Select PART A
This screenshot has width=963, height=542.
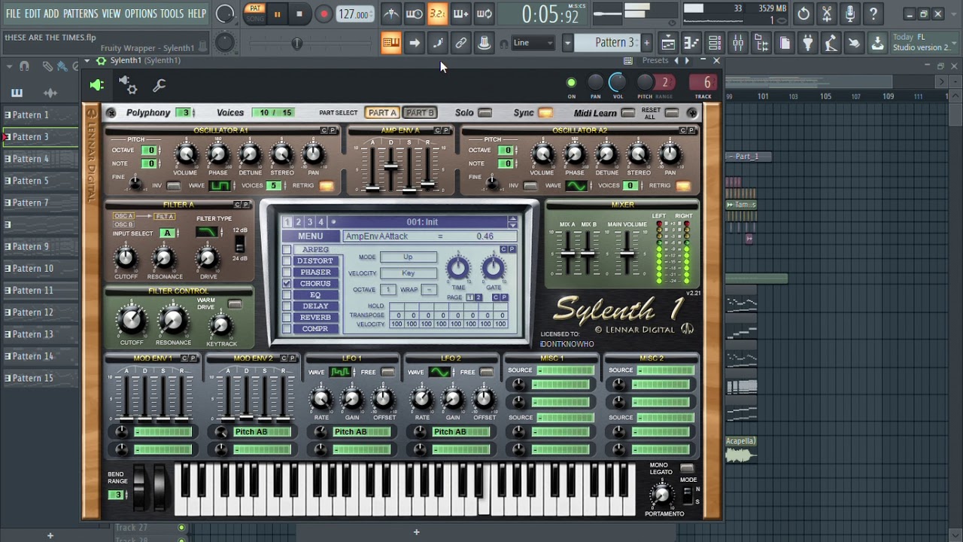(382, 113)
